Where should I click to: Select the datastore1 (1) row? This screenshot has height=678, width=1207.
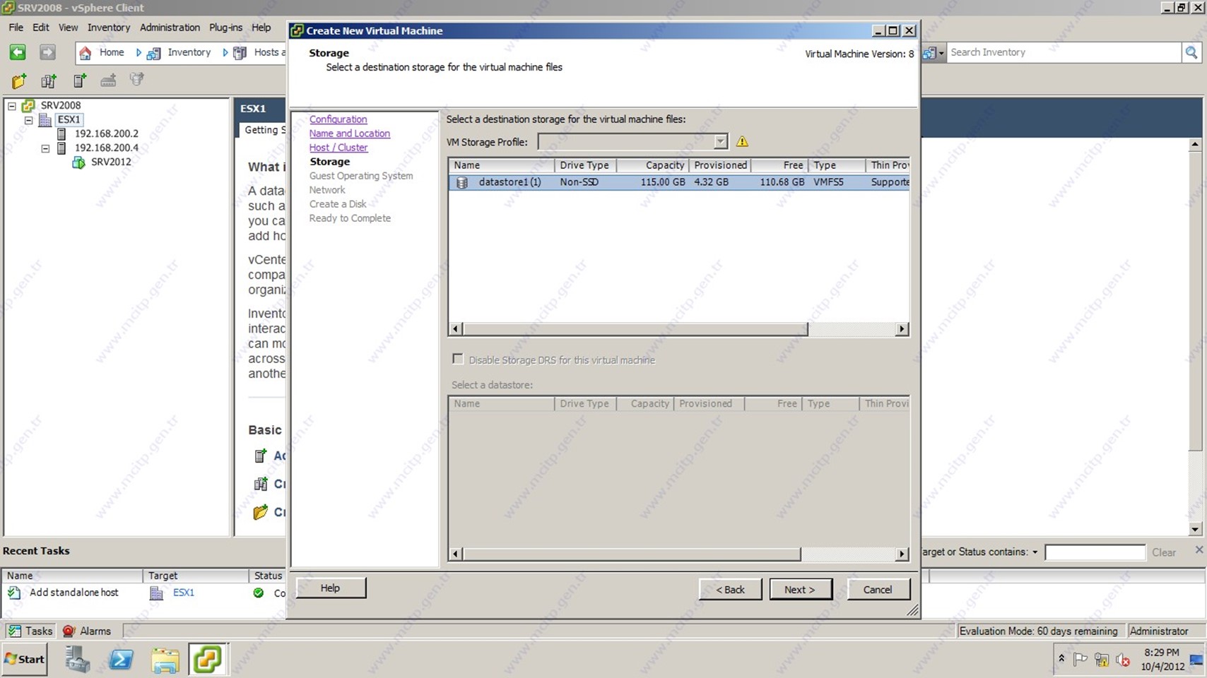(678, 182)
